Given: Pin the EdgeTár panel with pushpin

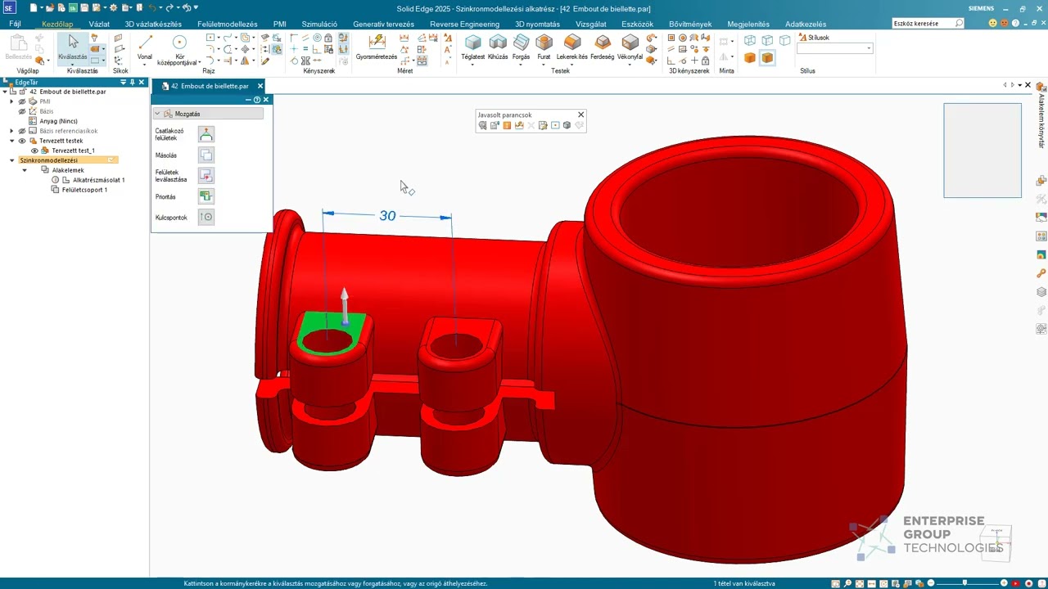Looking at the screenshot, I should point(133,83).
